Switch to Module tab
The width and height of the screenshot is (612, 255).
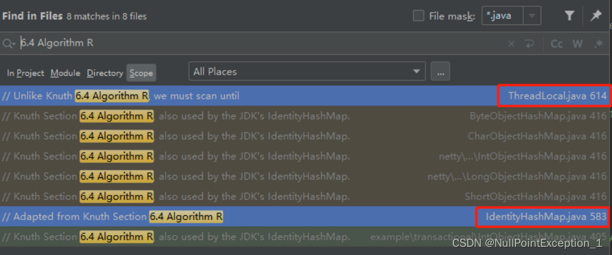tap(65, 73)
